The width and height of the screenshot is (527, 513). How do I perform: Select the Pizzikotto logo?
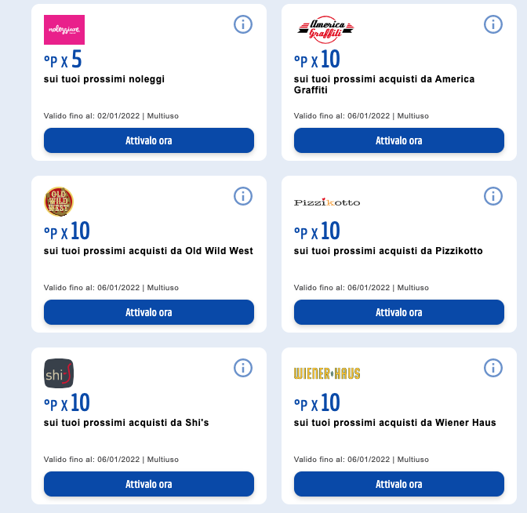[327, 202]
